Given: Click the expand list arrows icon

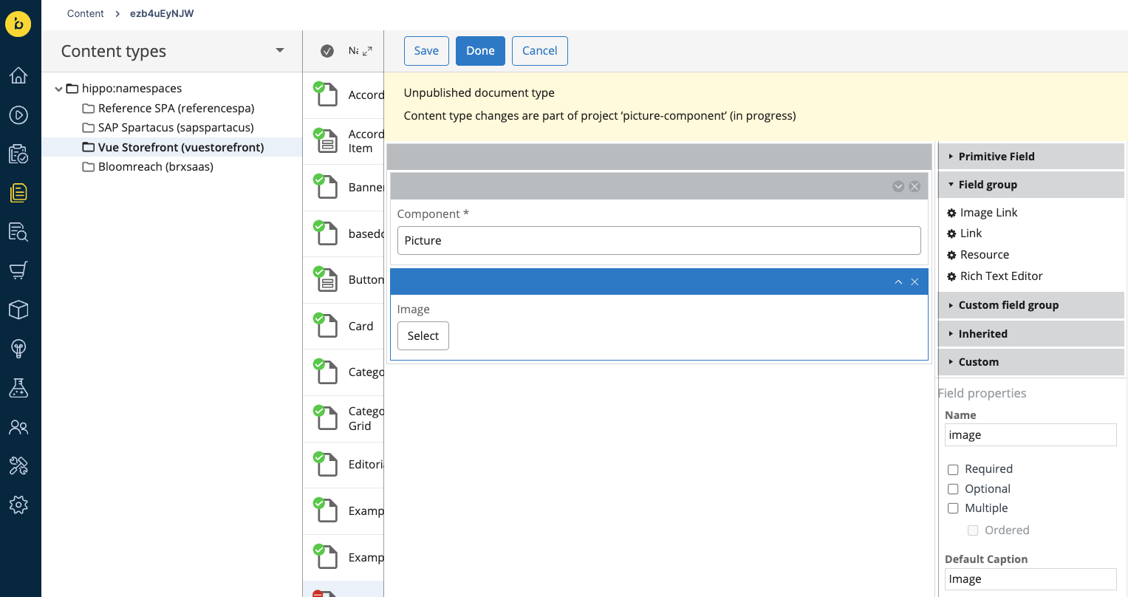Looking at the screenshot, I should [367, 51].
